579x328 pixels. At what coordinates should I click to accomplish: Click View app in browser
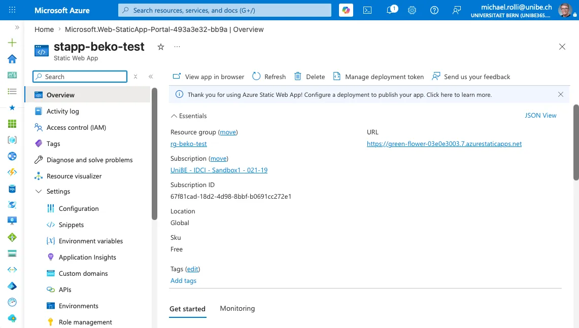coord(208,77)
